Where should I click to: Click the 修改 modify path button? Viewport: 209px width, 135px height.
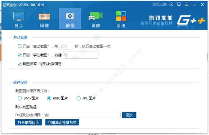pos(129,115)
